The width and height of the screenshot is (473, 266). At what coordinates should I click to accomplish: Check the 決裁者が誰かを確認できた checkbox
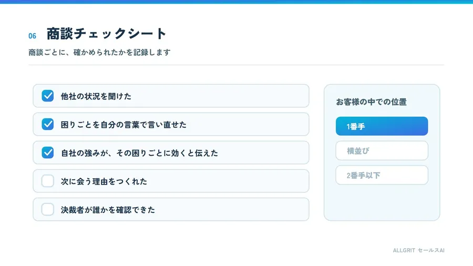click(x=48, y=209)
